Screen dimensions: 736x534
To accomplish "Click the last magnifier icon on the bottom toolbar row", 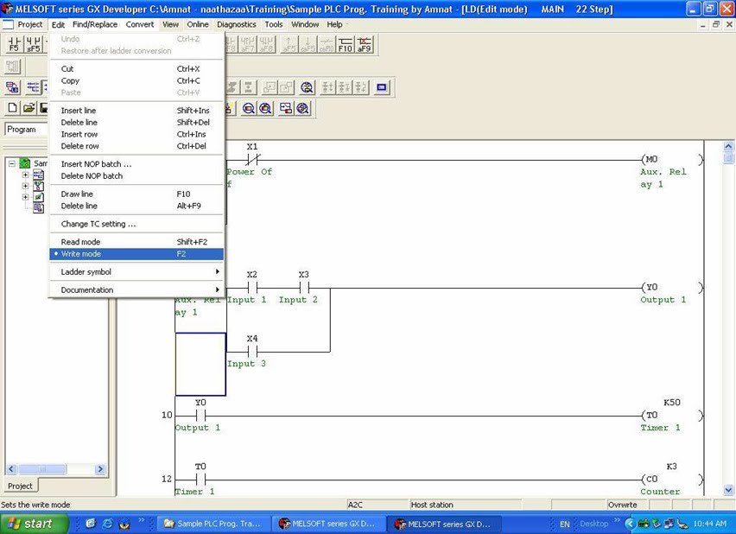I will pyautogui.click(x=302, y=109).
